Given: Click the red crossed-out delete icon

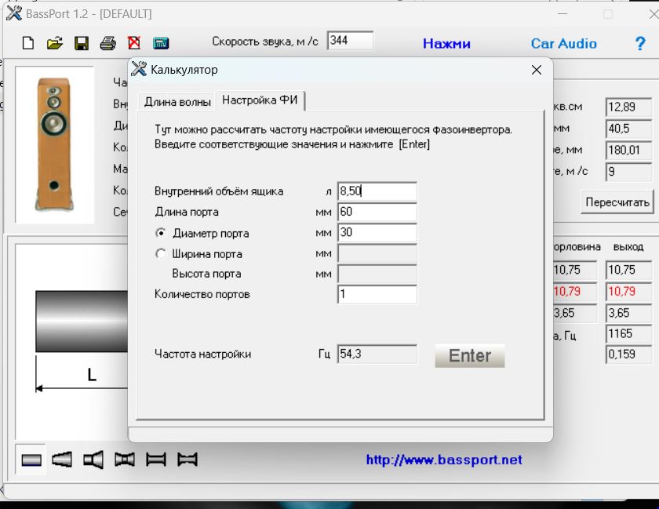Looking at the screenshot, I should coord(134,44).
